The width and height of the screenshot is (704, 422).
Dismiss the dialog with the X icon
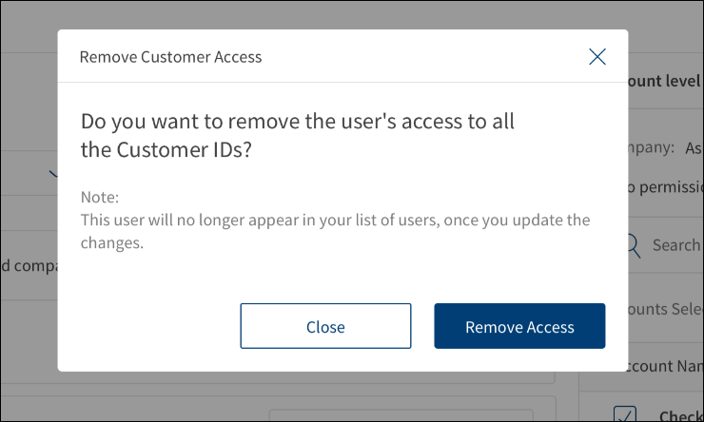pyautogui.click(x=597, y=57)
